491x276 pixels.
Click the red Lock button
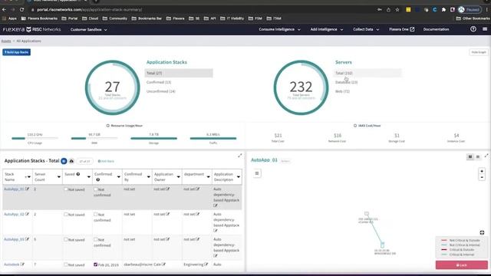pos(462,265)
